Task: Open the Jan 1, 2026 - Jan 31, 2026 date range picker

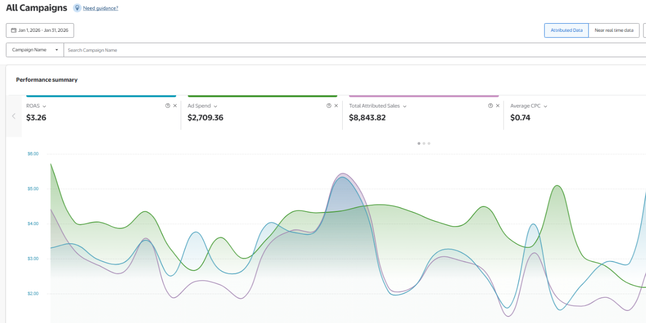Action: [x=40, y=30]
